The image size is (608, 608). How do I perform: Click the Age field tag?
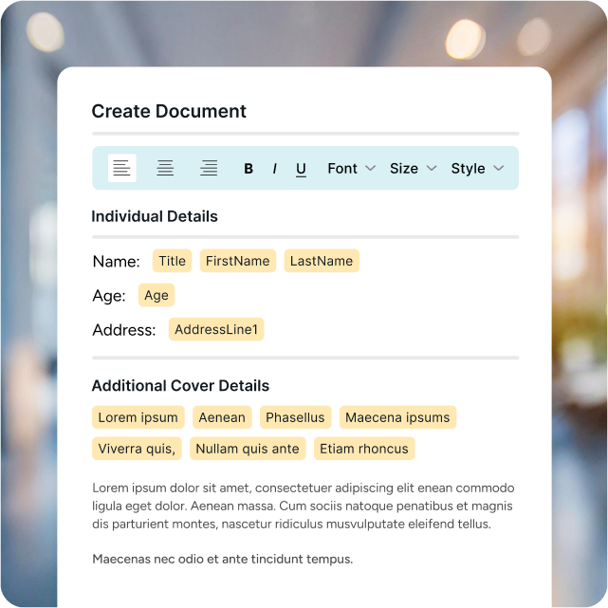[x=157, y=295]
